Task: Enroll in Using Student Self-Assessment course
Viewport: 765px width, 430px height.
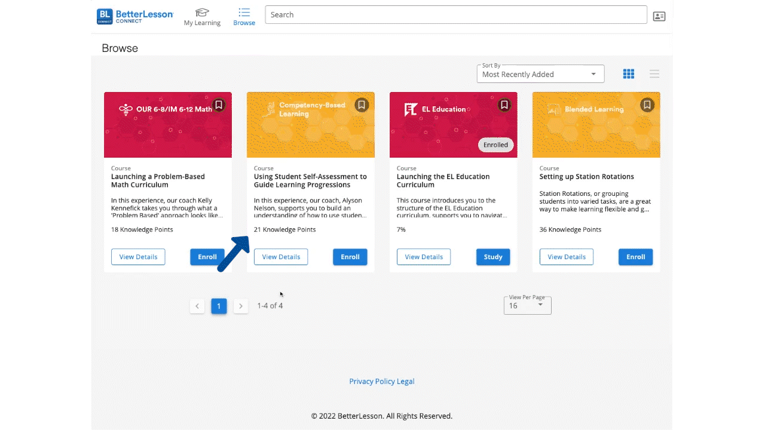Action: (x=350, y=257)
